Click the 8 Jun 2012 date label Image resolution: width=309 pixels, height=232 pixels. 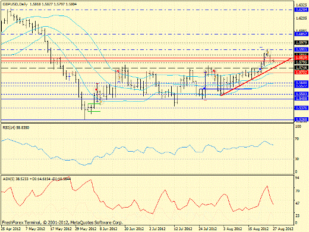coord(109,228)
